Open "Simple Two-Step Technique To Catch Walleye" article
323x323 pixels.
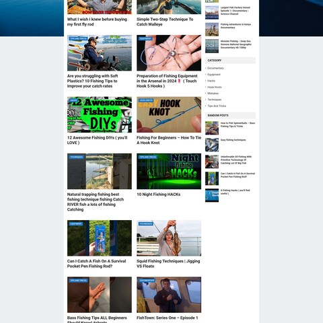(165, 22)
